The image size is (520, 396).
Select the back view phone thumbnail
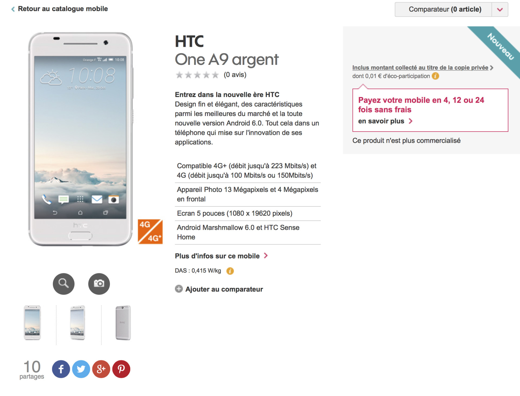[x=123, y=322]
